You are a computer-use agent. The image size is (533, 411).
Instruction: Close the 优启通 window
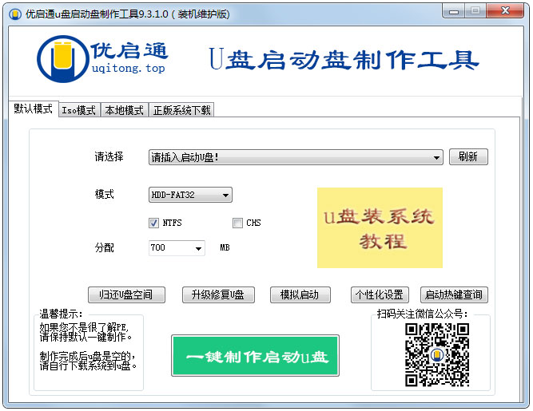click(x=505, y=11)
